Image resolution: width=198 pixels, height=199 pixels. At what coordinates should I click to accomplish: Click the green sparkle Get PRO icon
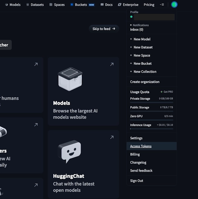point(162,92)
